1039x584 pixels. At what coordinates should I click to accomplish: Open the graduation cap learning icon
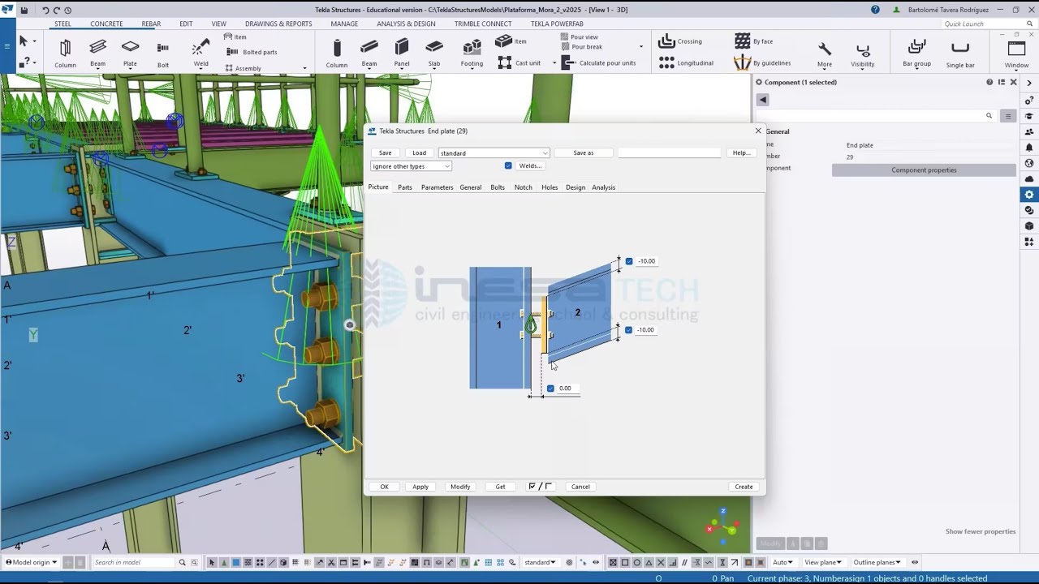tap(1029, 116)
